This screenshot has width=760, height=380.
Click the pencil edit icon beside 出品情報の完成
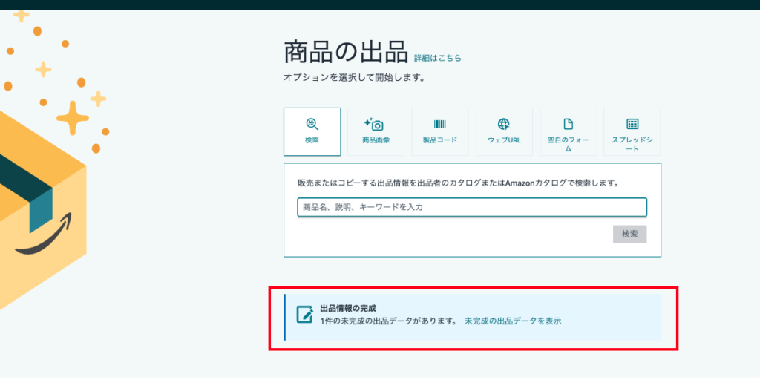(304, 314)
